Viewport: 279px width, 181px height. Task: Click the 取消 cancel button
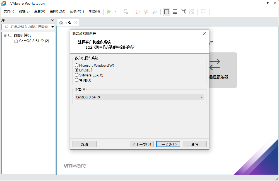[195, 144]
